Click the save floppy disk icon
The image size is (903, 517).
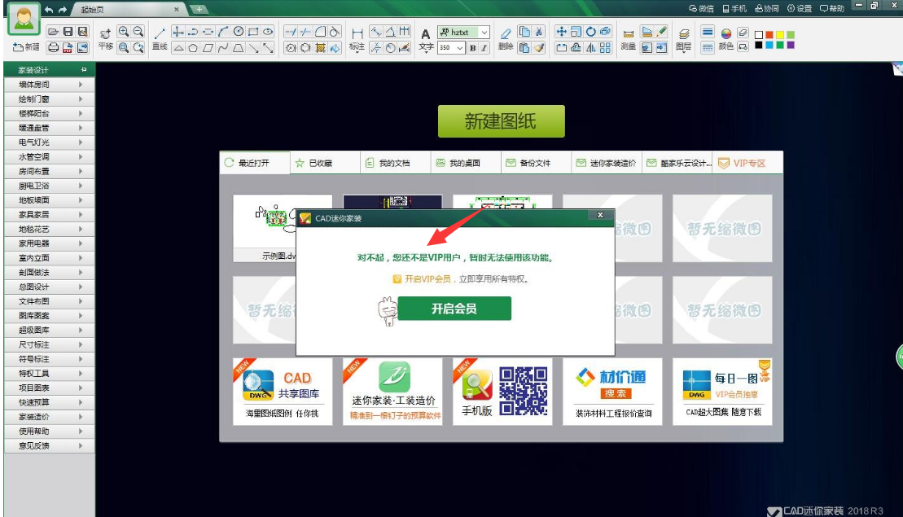click(68, 32)
